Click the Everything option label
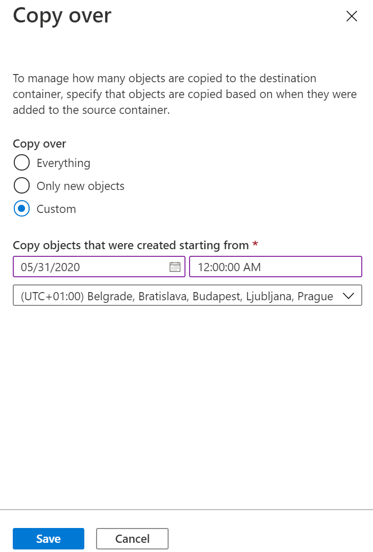 pos(63,163)
